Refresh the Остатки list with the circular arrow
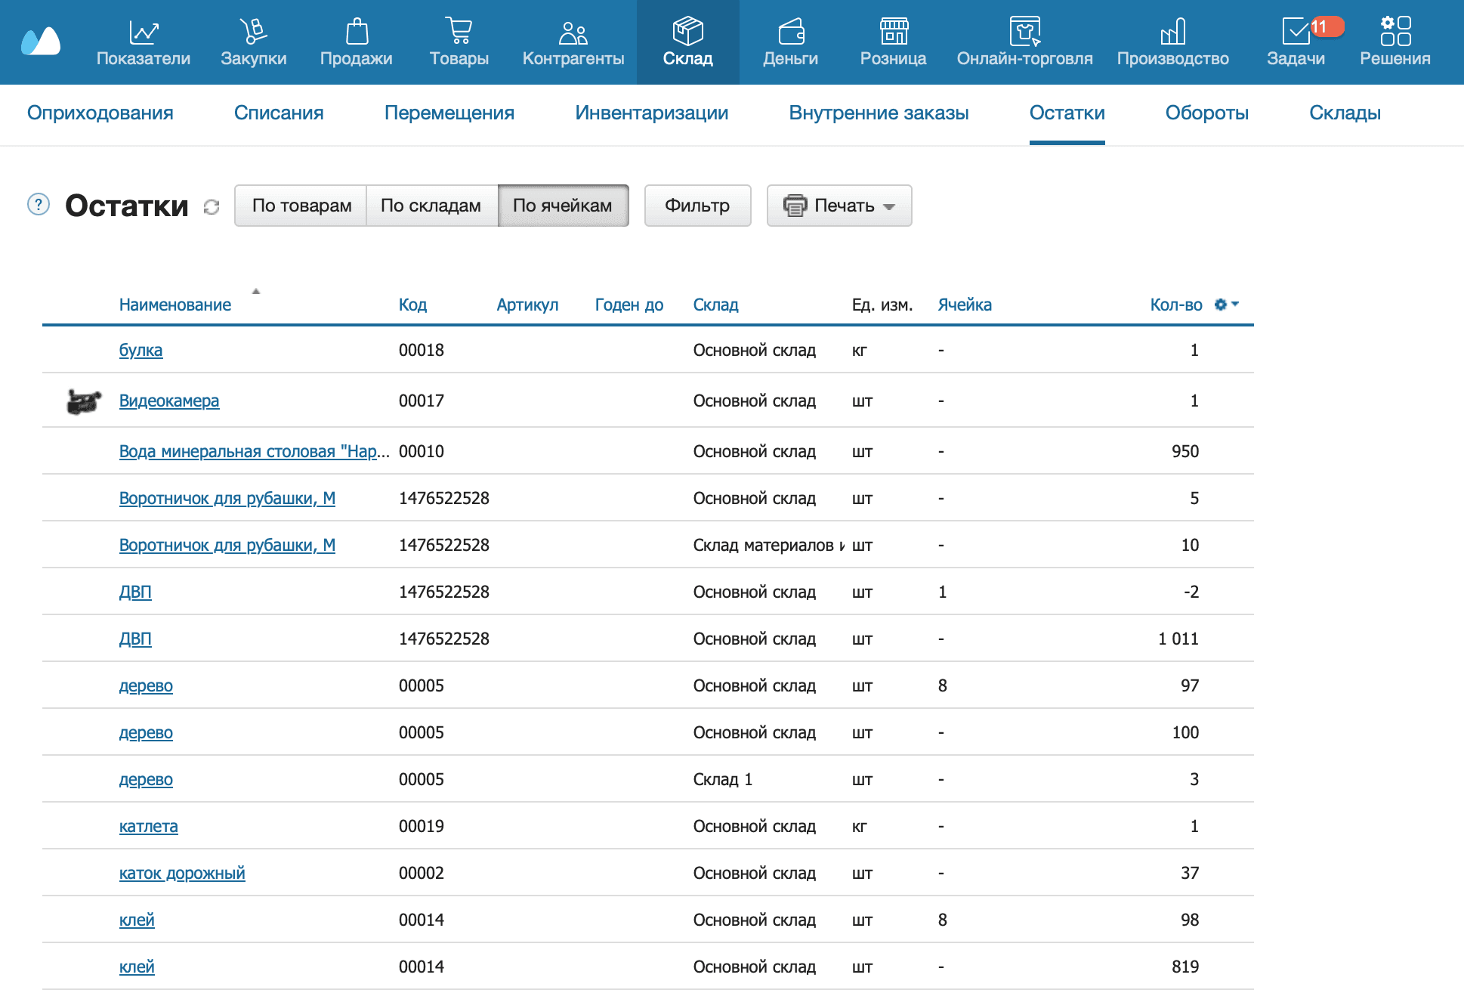 tap(211, 206)
